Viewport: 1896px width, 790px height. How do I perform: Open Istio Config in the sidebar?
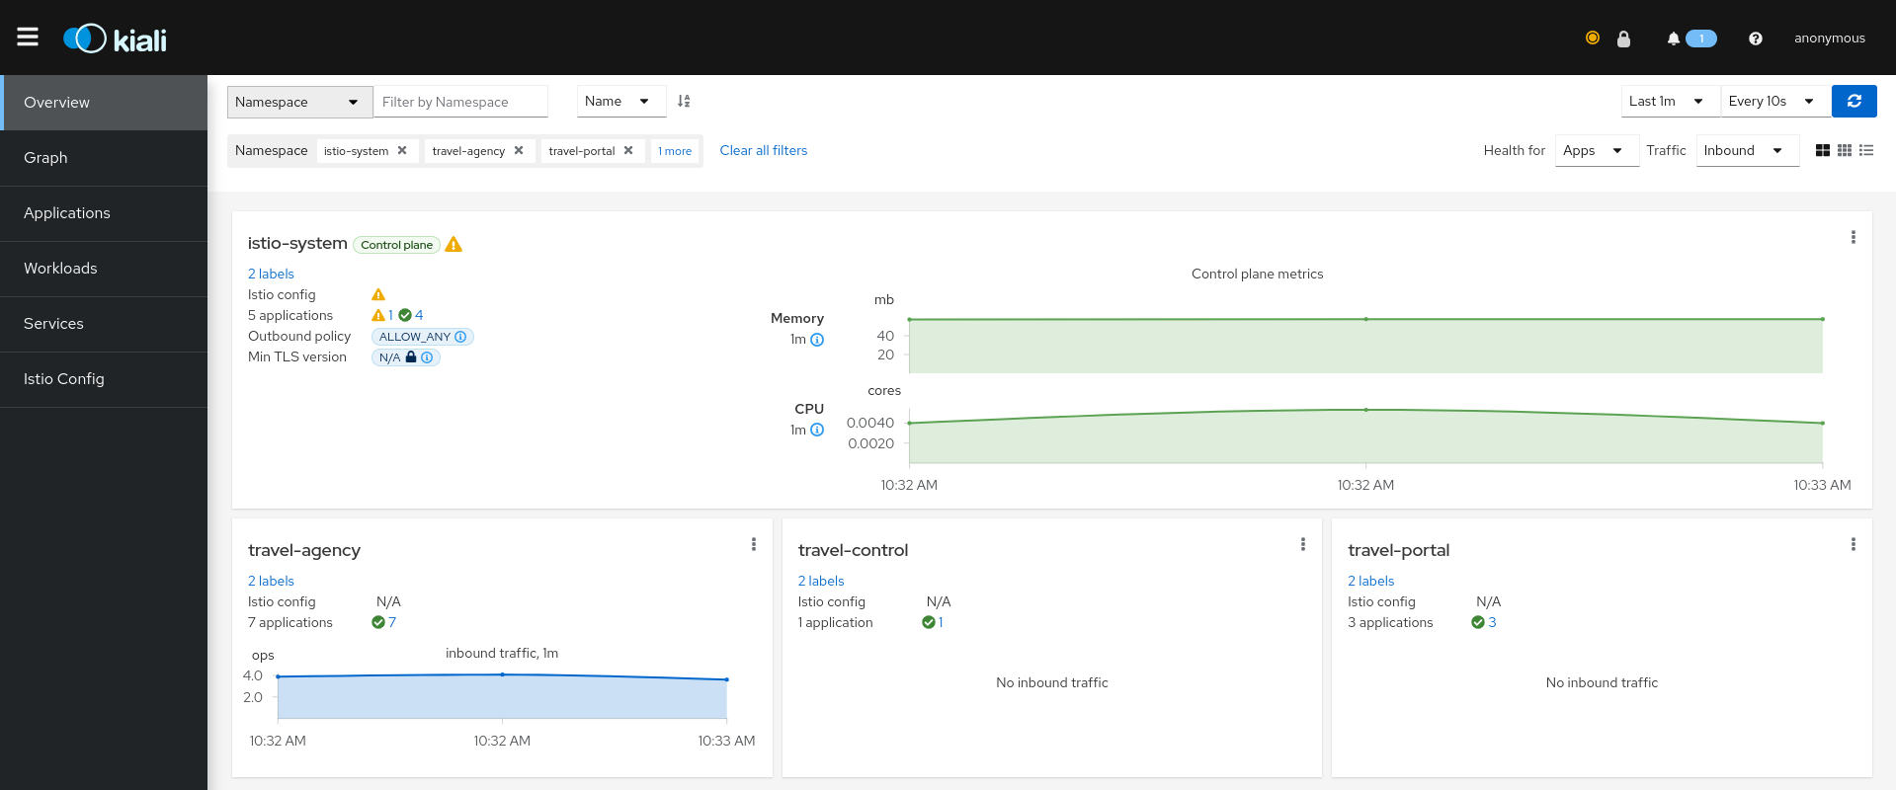tap(63, 379)
